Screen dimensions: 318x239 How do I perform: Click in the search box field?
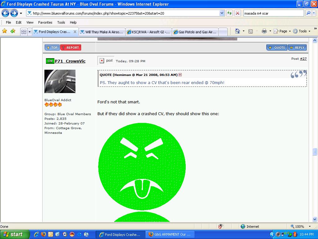(273, 13)
